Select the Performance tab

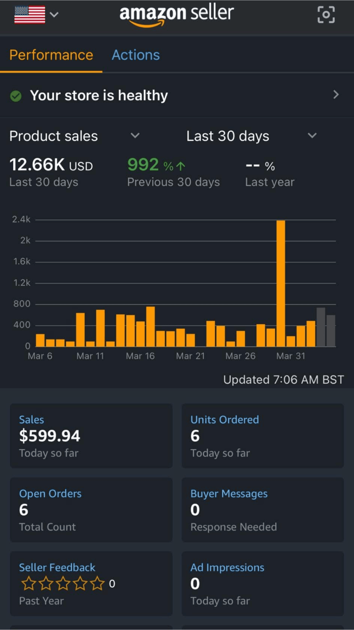click(51, 55)
